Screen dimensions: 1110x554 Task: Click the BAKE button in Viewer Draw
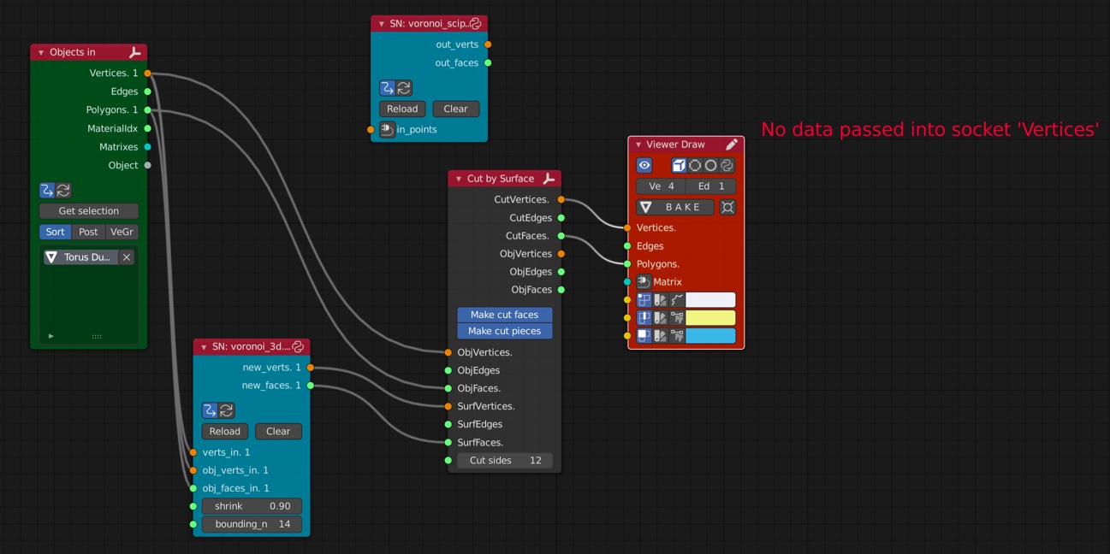pyautogui.click(x=676, y=207)
